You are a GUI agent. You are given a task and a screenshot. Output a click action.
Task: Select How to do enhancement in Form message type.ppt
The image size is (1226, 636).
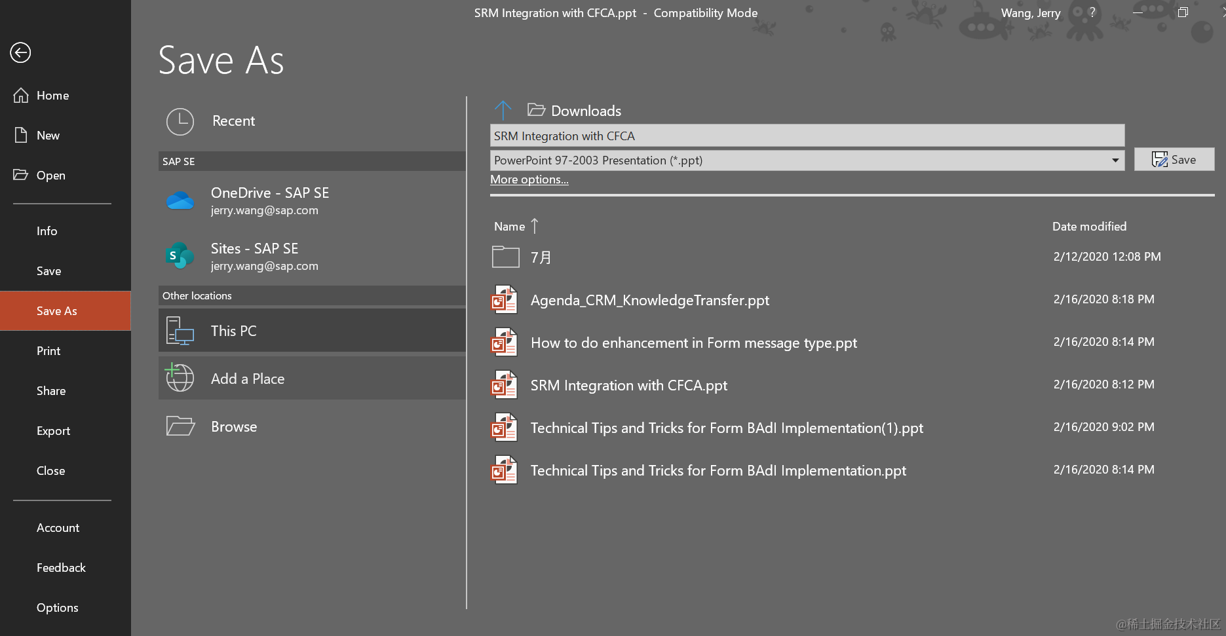coord(694,343)
